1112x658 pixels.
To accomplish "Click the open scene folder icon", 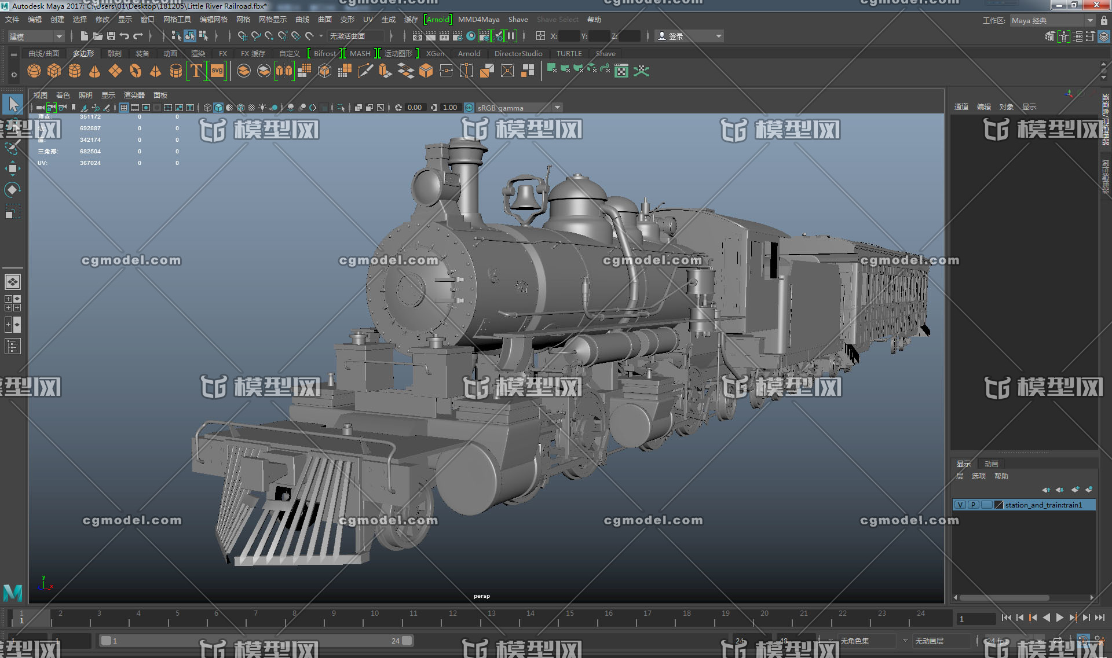I will tap(98, 36).
